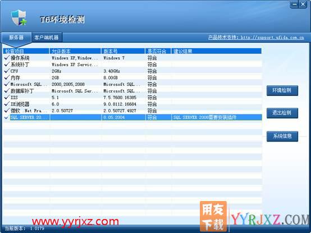The height and width of the screenshot is (233, 311).
Task: Click the 8.00GB memory version cell
Action: coord(111,77)
